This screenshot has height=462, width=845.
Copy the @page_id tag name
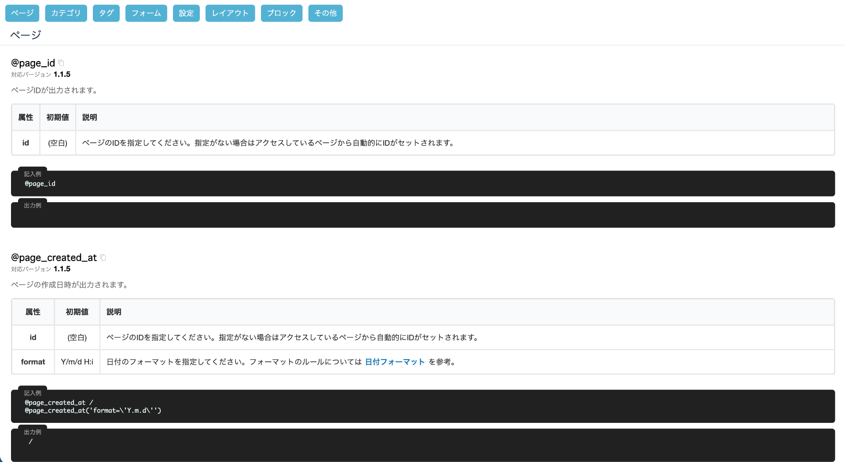click(61, 63)
